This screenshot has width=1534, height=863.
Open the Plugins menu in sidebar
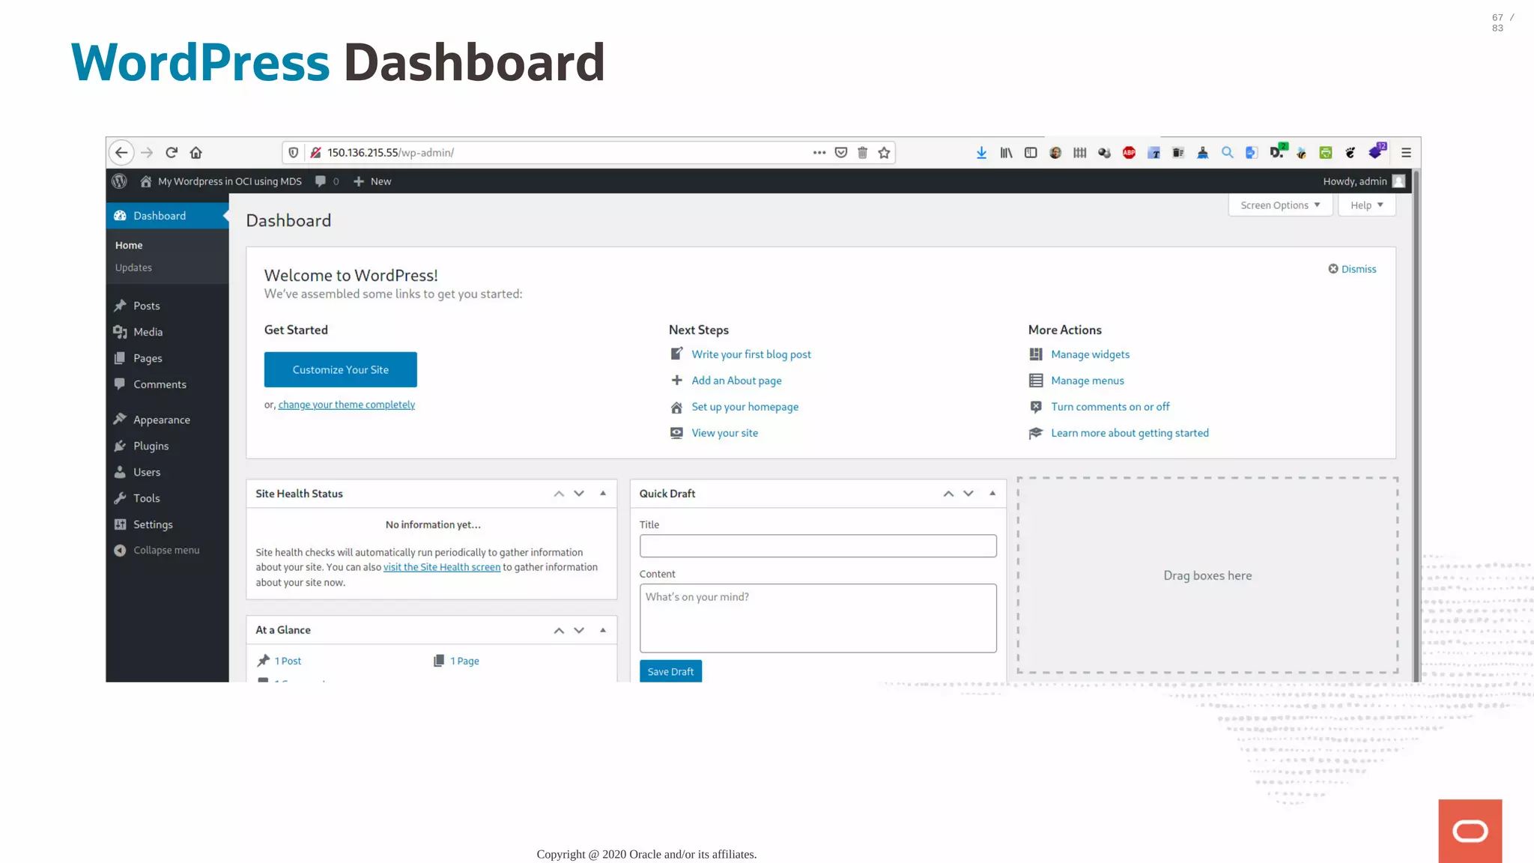[x=151, y=446]
